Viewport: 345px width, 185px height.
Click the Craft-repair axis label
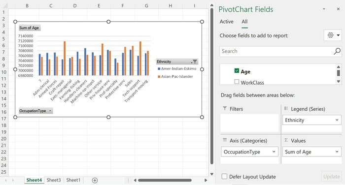tap(56, 87)
